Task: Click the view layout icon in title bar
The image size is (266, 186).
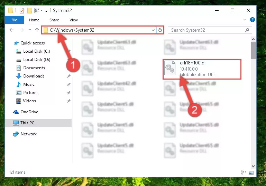Action: pyautogui.click(x=37, y=11)
